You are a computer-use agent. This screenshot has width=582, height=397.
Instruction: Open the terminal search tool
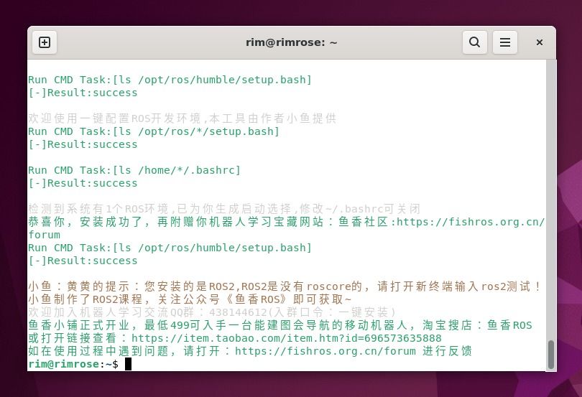pyautogui.click(x=475, y=42)
